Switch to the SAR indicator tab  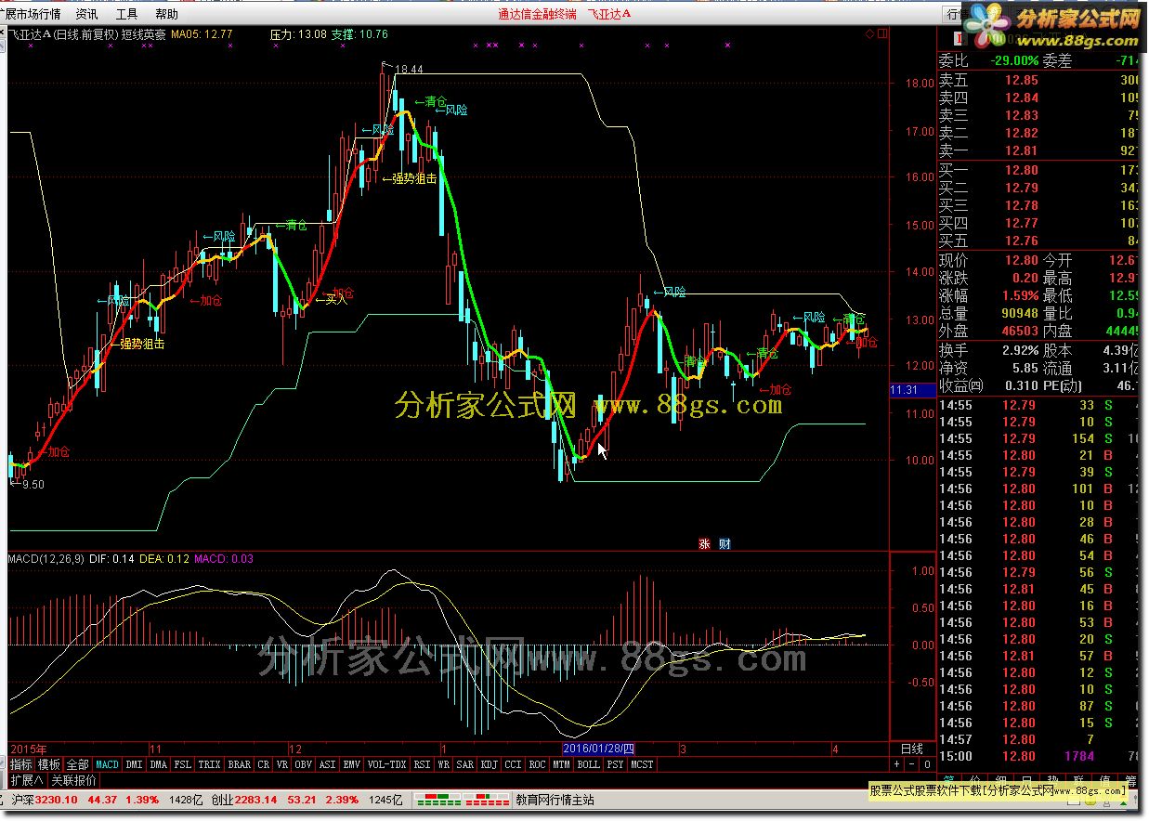[x=465, y=764]
